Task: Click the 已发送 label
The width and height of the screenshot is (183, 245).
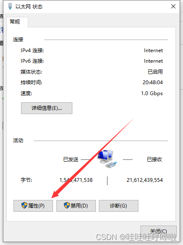Action: tap(71, 160)
